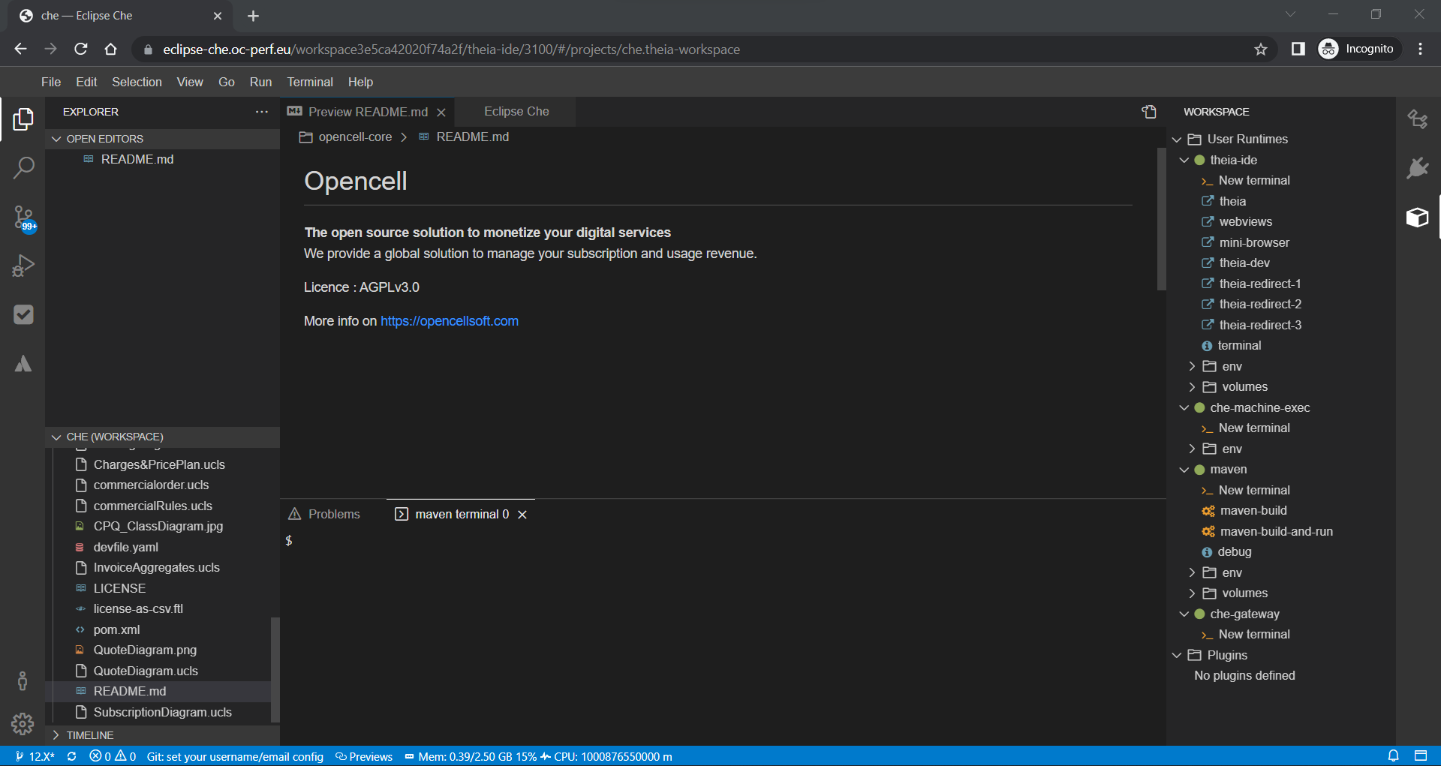
Task: Split the editor using the icon beside the tabs
Action: [x=1149, y=111]
